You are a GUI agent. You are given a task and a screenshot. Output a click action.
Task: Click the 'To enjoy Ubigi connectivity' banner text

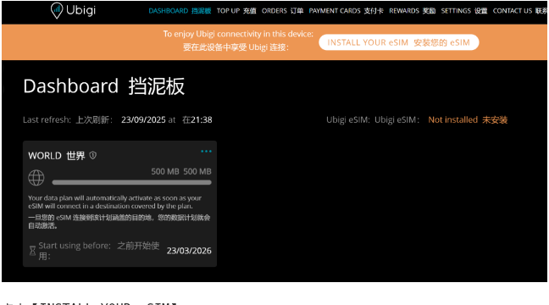point(238,34)
